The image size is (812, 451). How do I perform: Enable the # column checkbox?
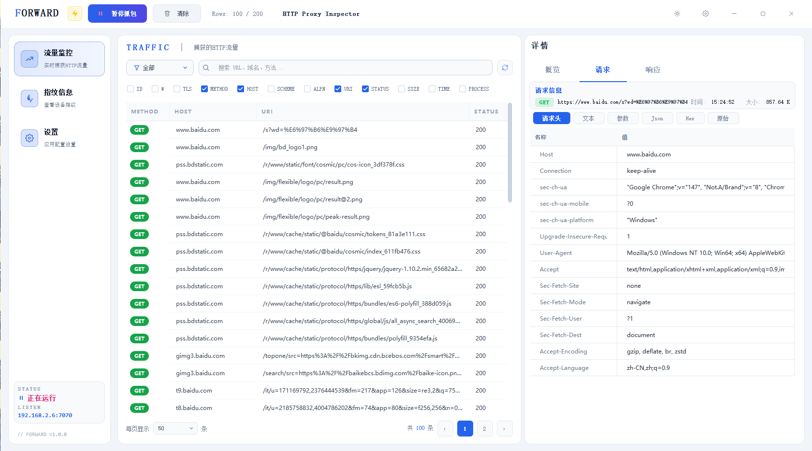155,89
